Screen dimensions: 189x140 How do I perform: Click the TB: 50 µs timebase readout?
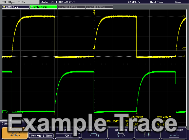[8, 2]
